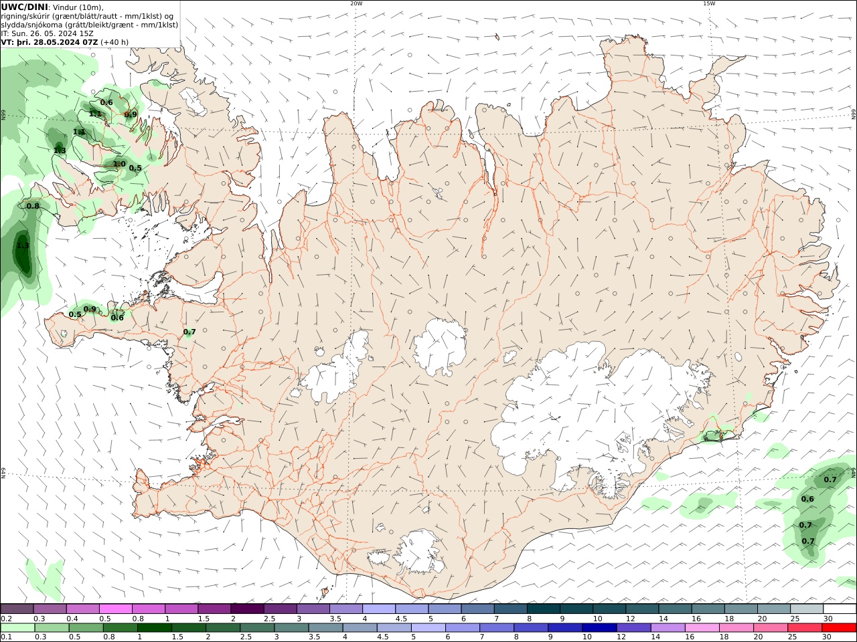Select the light grey 25 snow swatch

[807, 609]
